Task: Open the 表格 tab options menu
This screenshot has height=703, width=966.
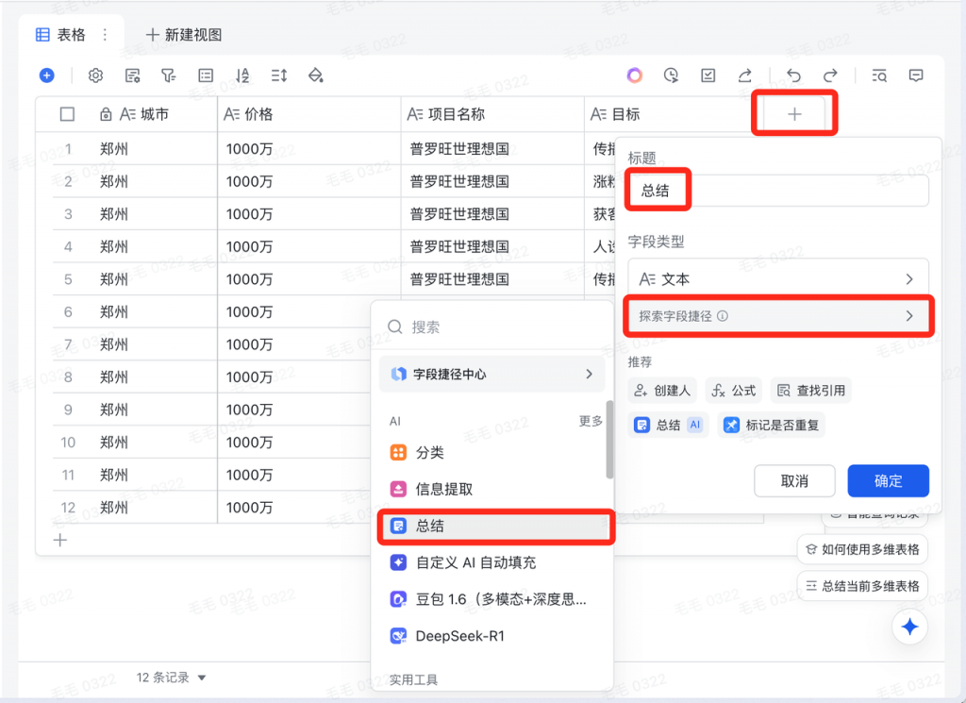Action: point(105,35)
